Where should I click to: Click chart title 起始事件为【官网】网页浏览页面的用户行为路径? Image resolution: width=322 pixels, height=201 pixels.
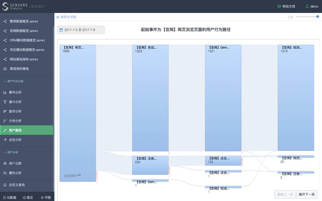click(186, 30)
